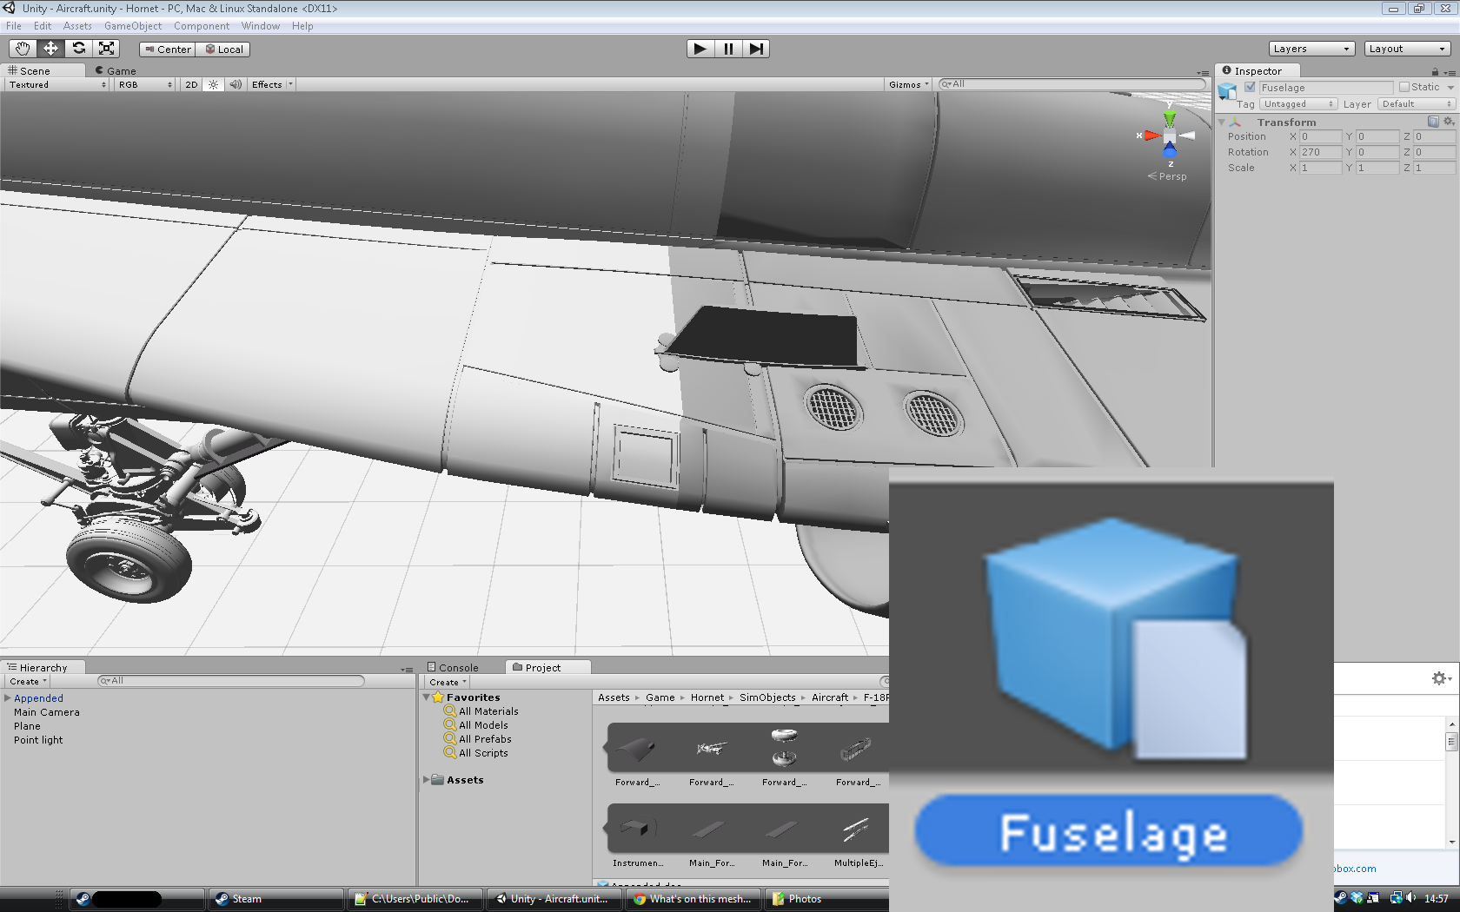Select the Hand pan tool
The height and width of the screenshot is (912, 1460).
click(23, 49)
